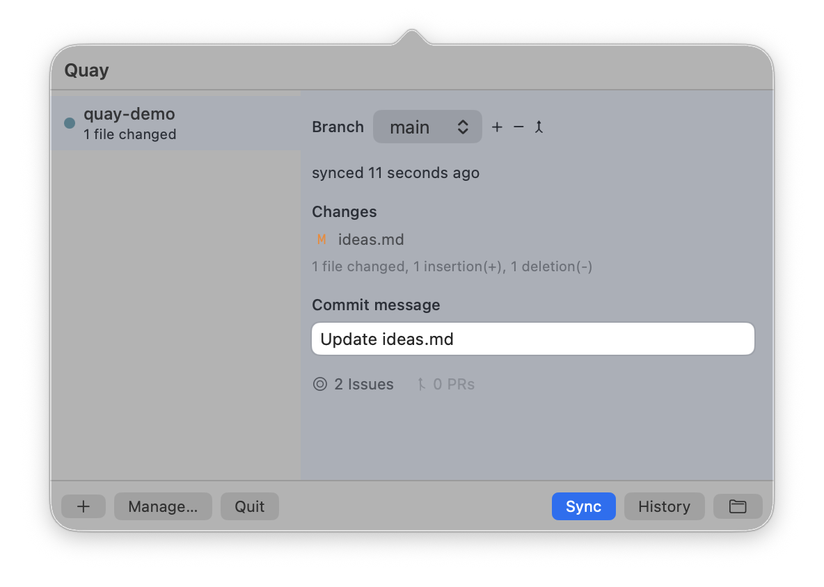The width and height of the screenshot is (824, 587).
Task: Click the orange M modified status icon
Action: tap(322, 240)
